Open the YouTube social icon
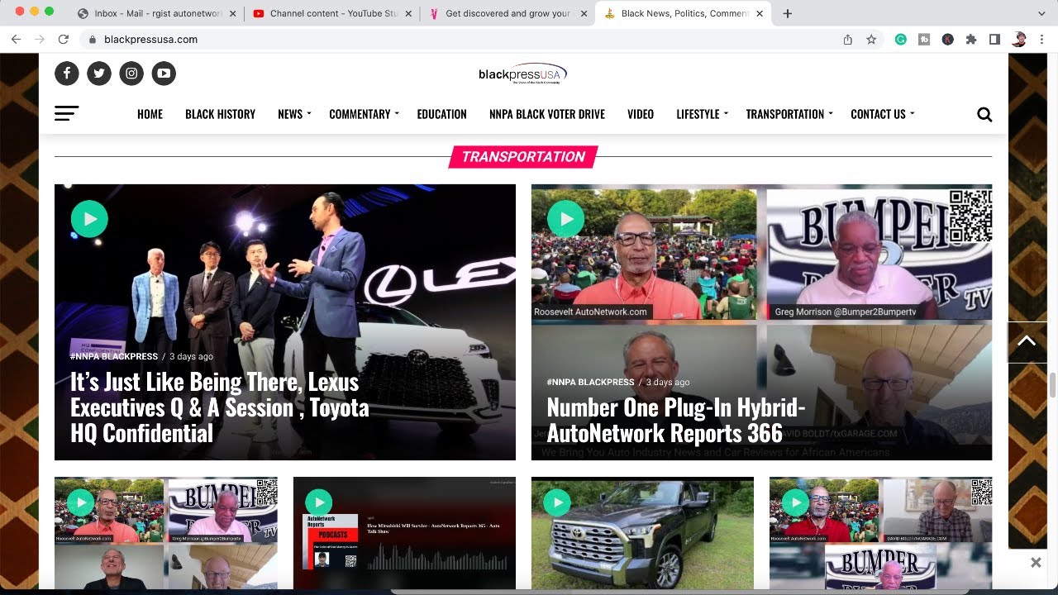Screen dimensions: 1058x595 click(x=164, y=74)
